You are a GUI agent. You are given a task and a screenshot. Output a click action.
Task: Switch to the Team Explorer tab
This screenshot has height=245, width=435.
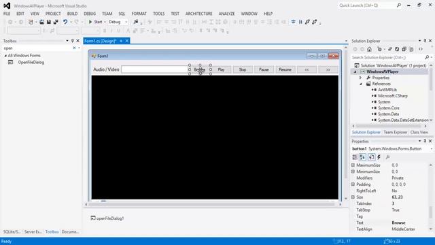point(396,132)
